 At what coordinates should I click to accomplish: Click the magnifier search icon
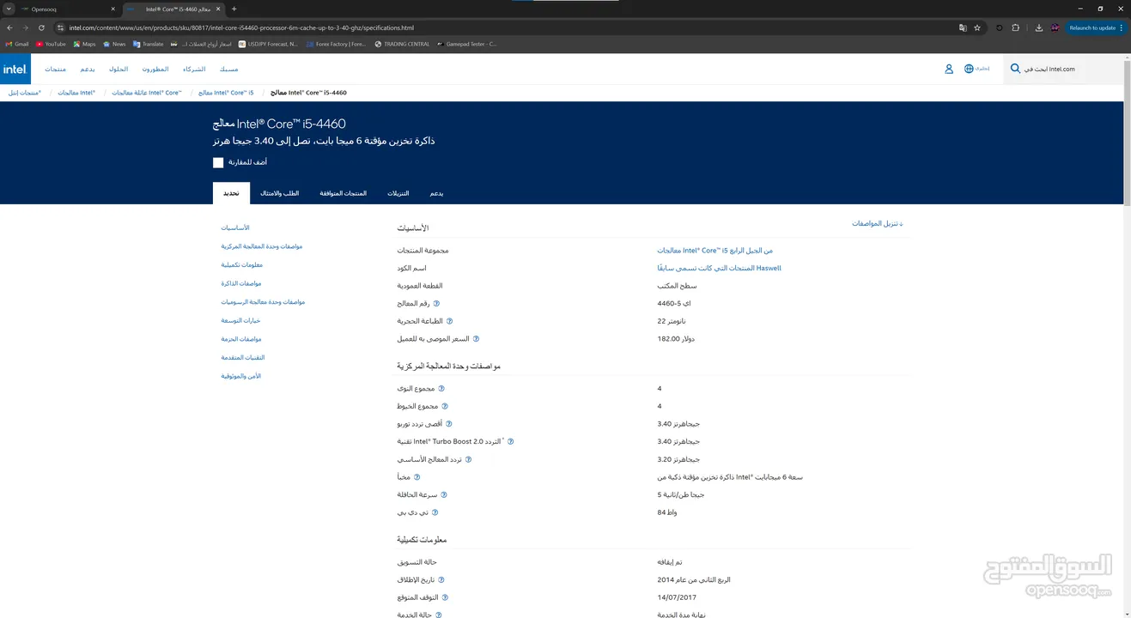click(x=1016, y=69)
